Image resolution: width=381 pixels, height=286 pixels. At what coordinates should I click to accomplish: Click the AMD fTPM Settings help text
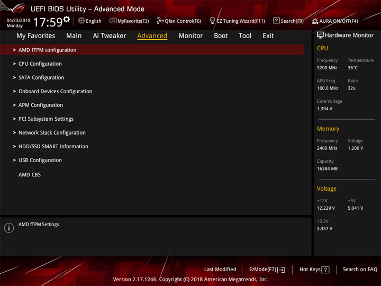click(x=39, y=225)
